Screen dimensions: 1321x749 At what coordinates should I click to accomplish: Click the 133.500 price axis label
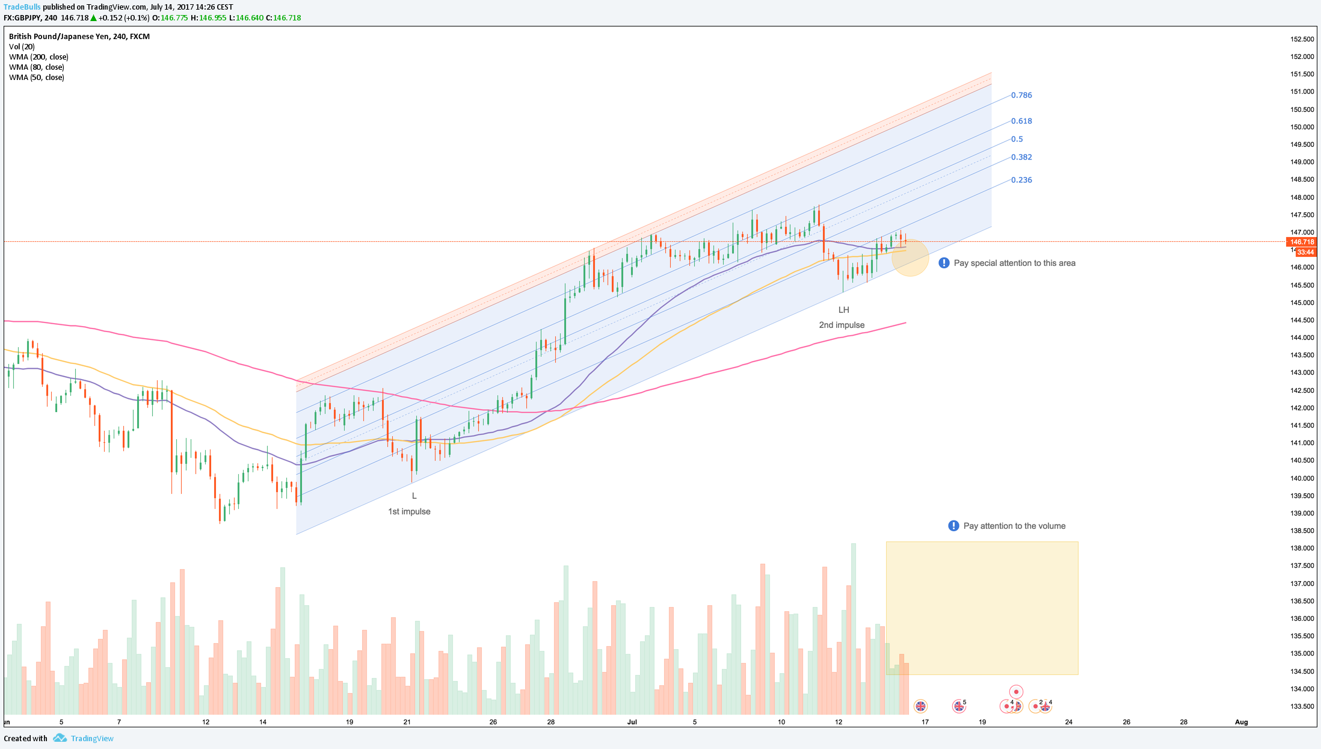(x=1302, y=706)
